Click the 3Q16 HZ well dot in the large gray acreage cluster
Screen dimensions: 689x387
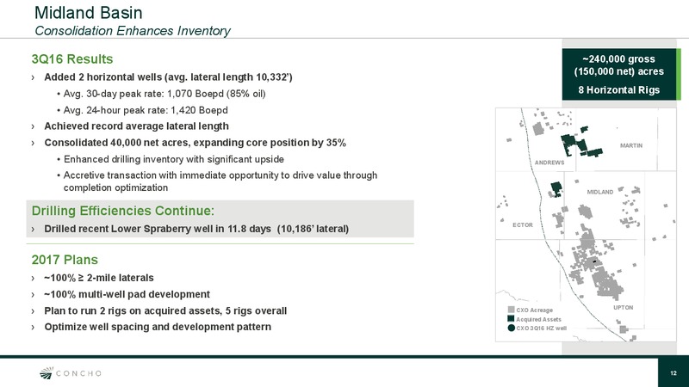(x=594, y=261)
